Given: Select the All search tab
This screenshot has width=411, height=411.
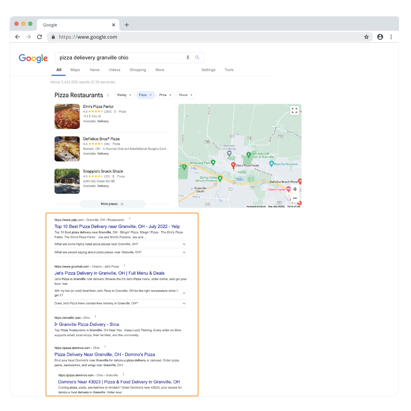Looking at the screenshot, I should pos(59,70).
